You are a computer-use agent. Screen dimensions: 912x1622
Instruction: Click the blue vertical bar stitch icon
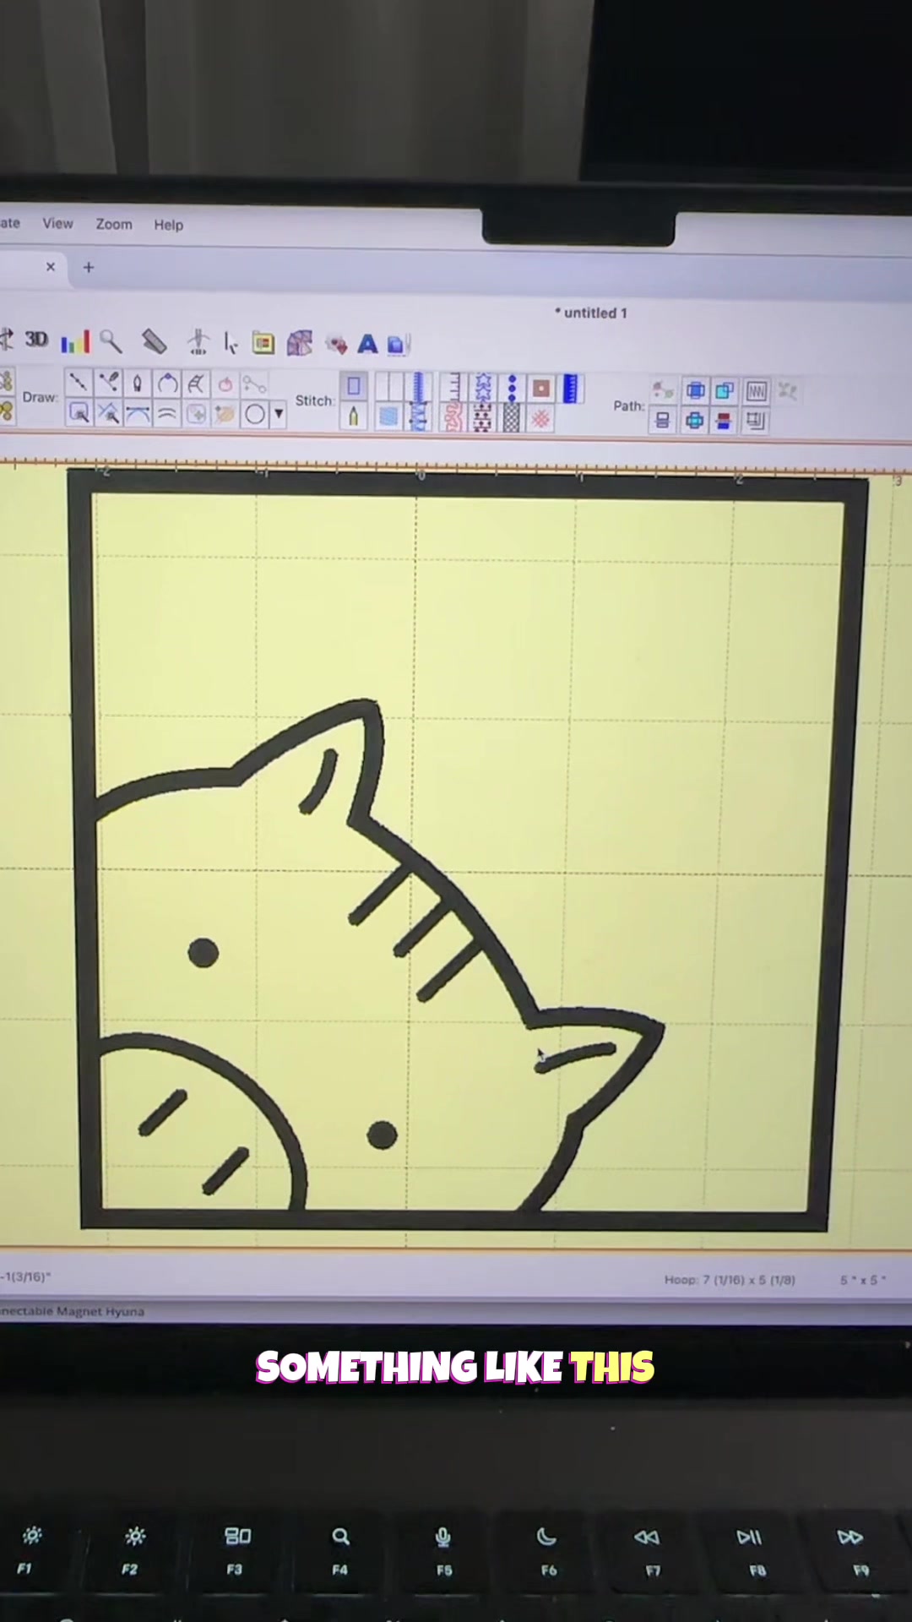571,389
